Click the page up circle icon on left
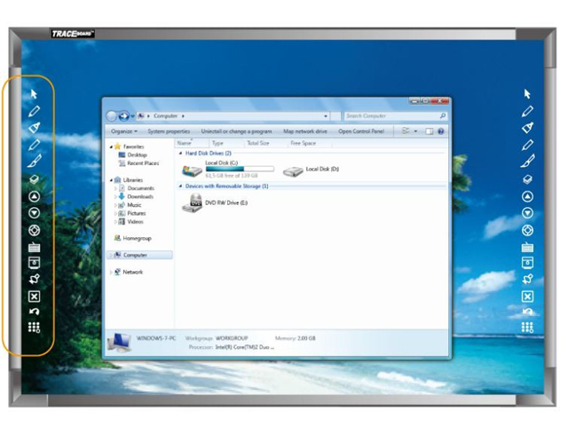Viewport: 568px width, 436px height. pos(35,196)
